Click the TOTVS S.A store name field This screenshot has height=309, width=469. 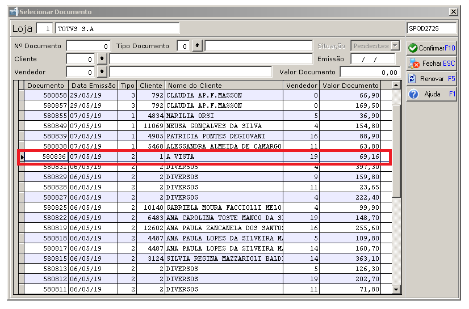(117, 29)
